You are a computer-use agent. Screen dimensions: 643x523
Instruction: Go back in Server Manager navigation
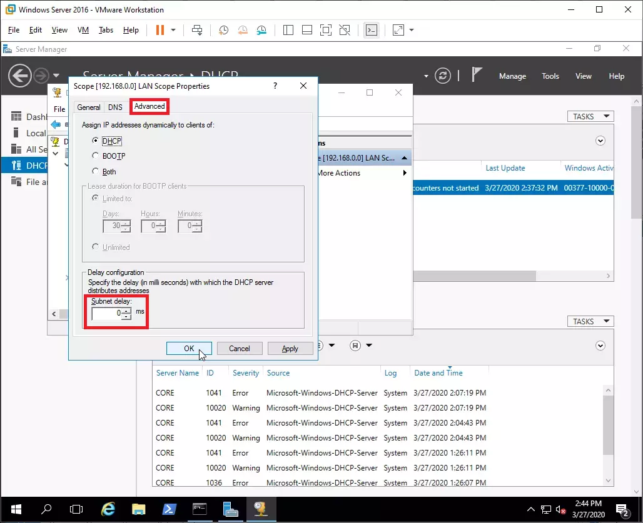[x=19, y=76]
